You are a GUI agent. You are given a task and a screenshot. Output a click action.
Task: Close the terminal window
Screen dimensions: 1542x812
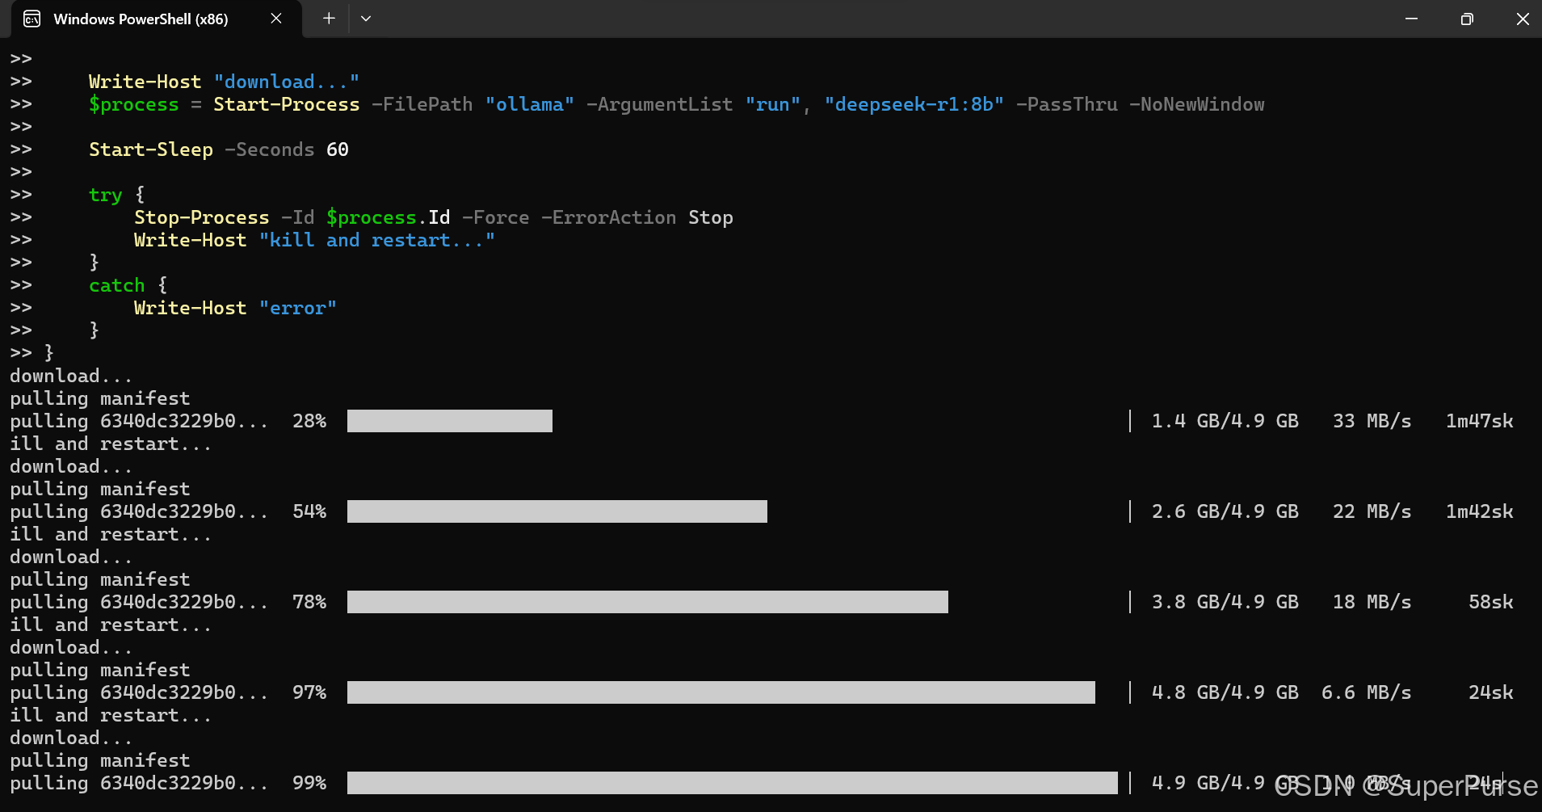[1523, 19]
